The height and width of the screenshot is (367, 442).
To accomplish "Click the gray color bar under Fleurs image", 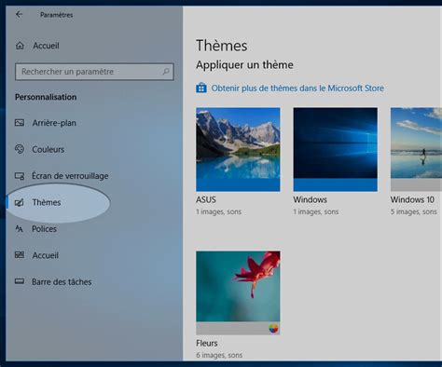I will click(238, 329).
